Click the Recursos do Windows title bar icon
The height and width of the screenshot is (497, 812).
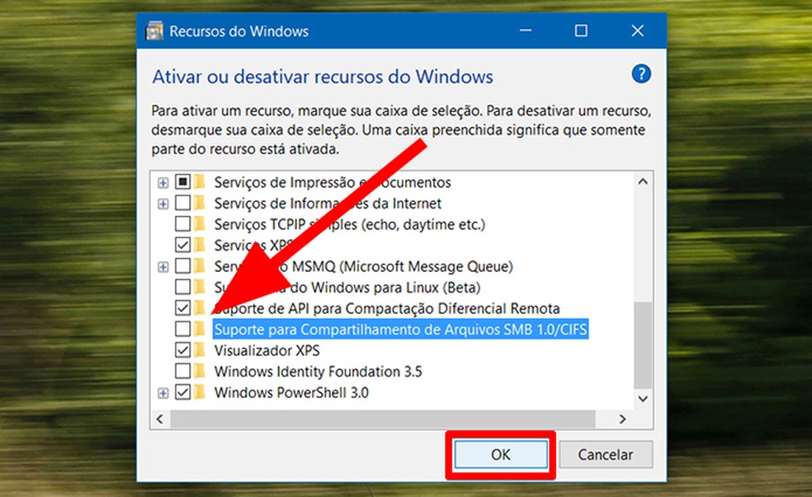pos(154,31)
